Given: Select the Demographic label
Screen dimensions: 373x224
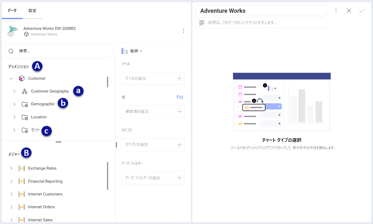Looking at the screenshot, I should 43,104.
